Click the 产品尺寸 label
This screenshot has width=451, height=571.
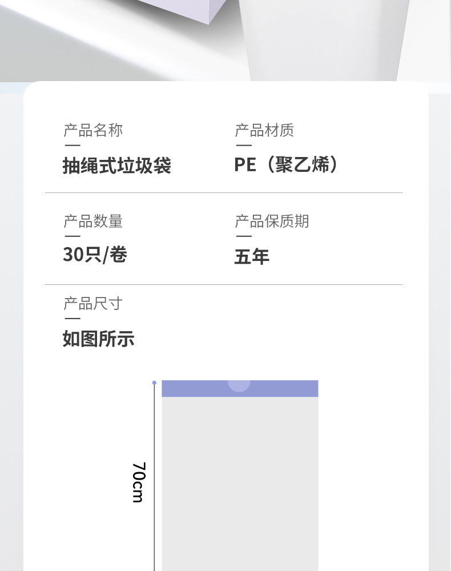click(x=93, y=303)
